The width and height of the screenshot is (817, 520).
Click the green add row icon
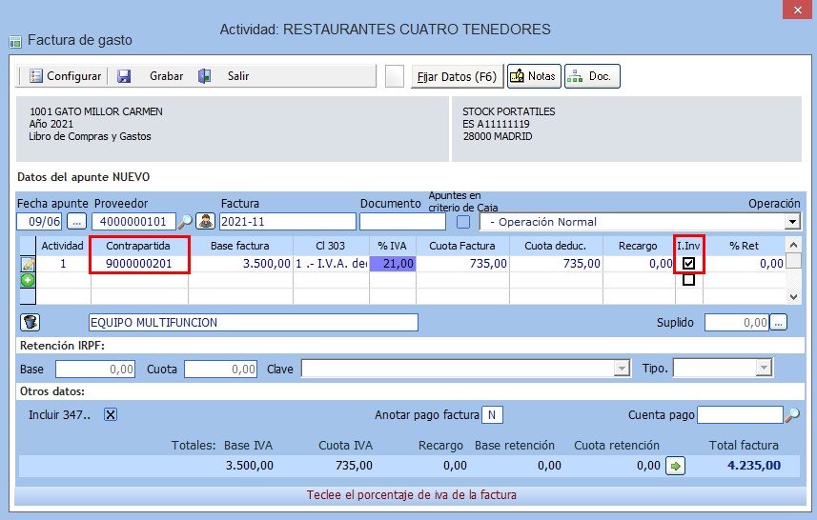(28, 280)
